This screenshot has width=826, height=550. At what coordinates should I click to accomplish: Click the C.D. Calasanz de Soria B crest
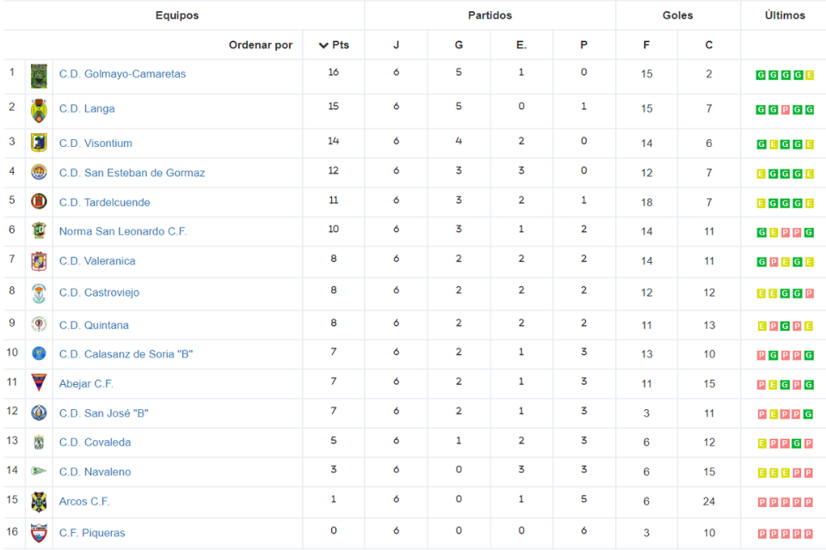39,354
